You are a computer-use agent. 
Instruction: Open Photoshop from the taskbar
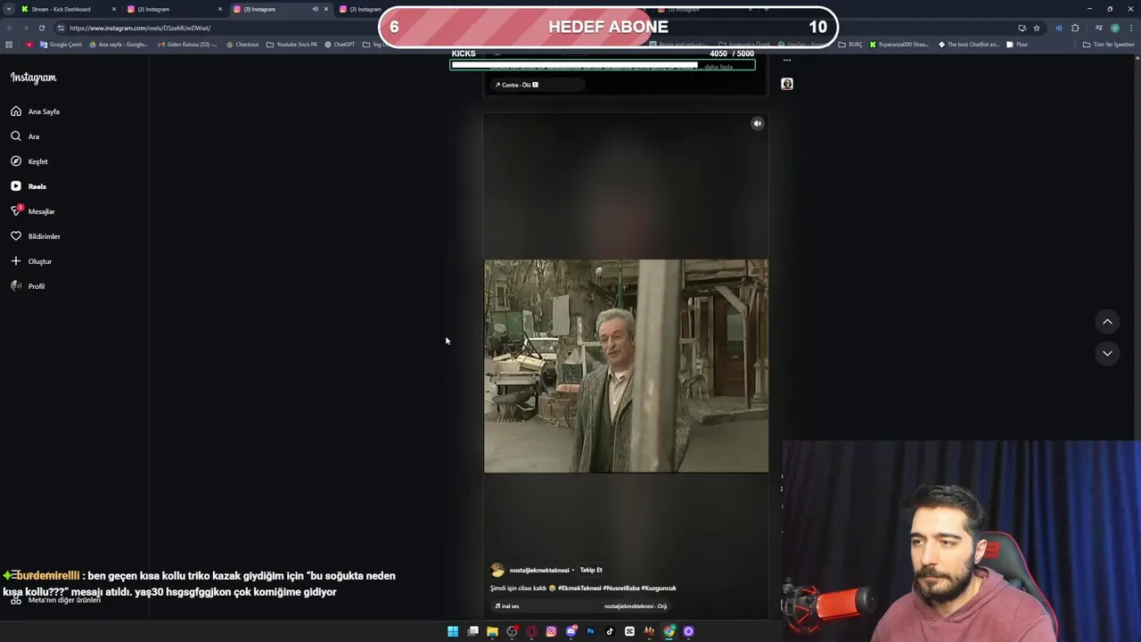point(590,631)
